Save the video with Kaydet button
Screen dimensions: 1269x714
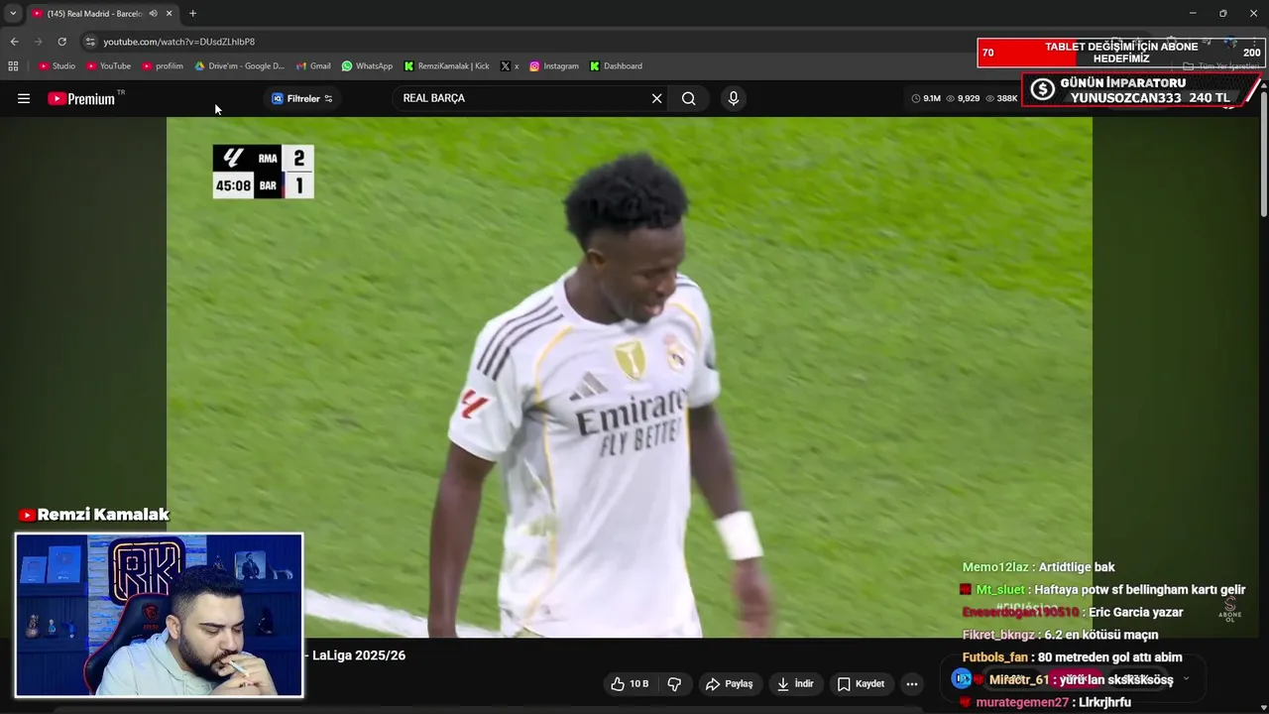[x=861, y=684]
